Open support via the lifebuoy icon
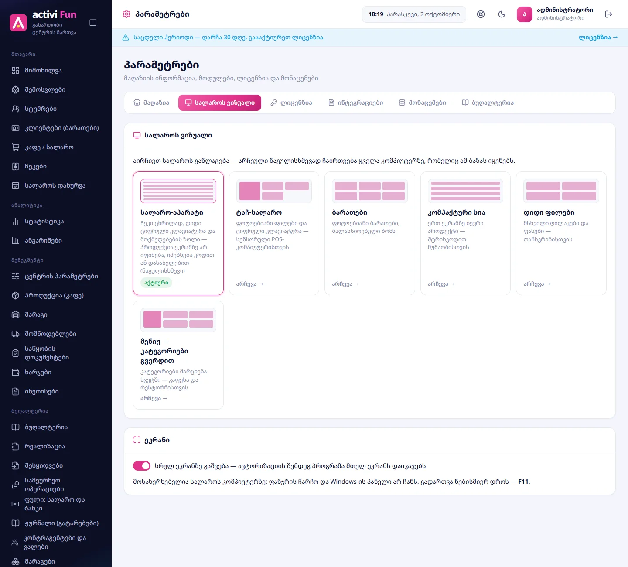This screenshot has height=567, width=628. [481, 14]
